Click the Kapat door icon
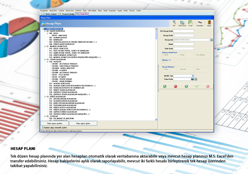Image resolution: width=248 pixels, height=174 pixels. click(209, 22)
